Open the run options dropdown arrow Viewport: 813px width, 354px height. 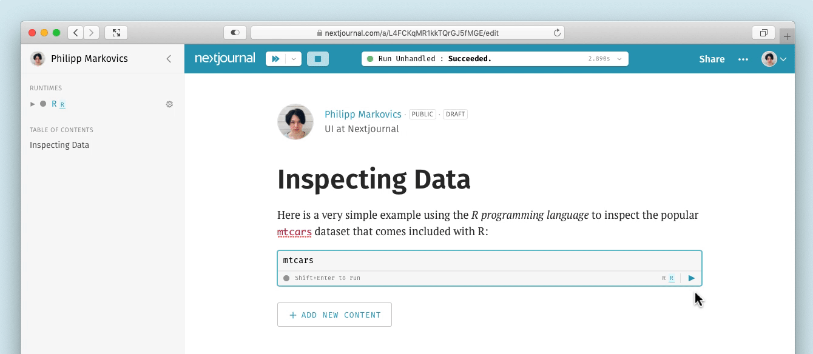(x=294, y=59)
